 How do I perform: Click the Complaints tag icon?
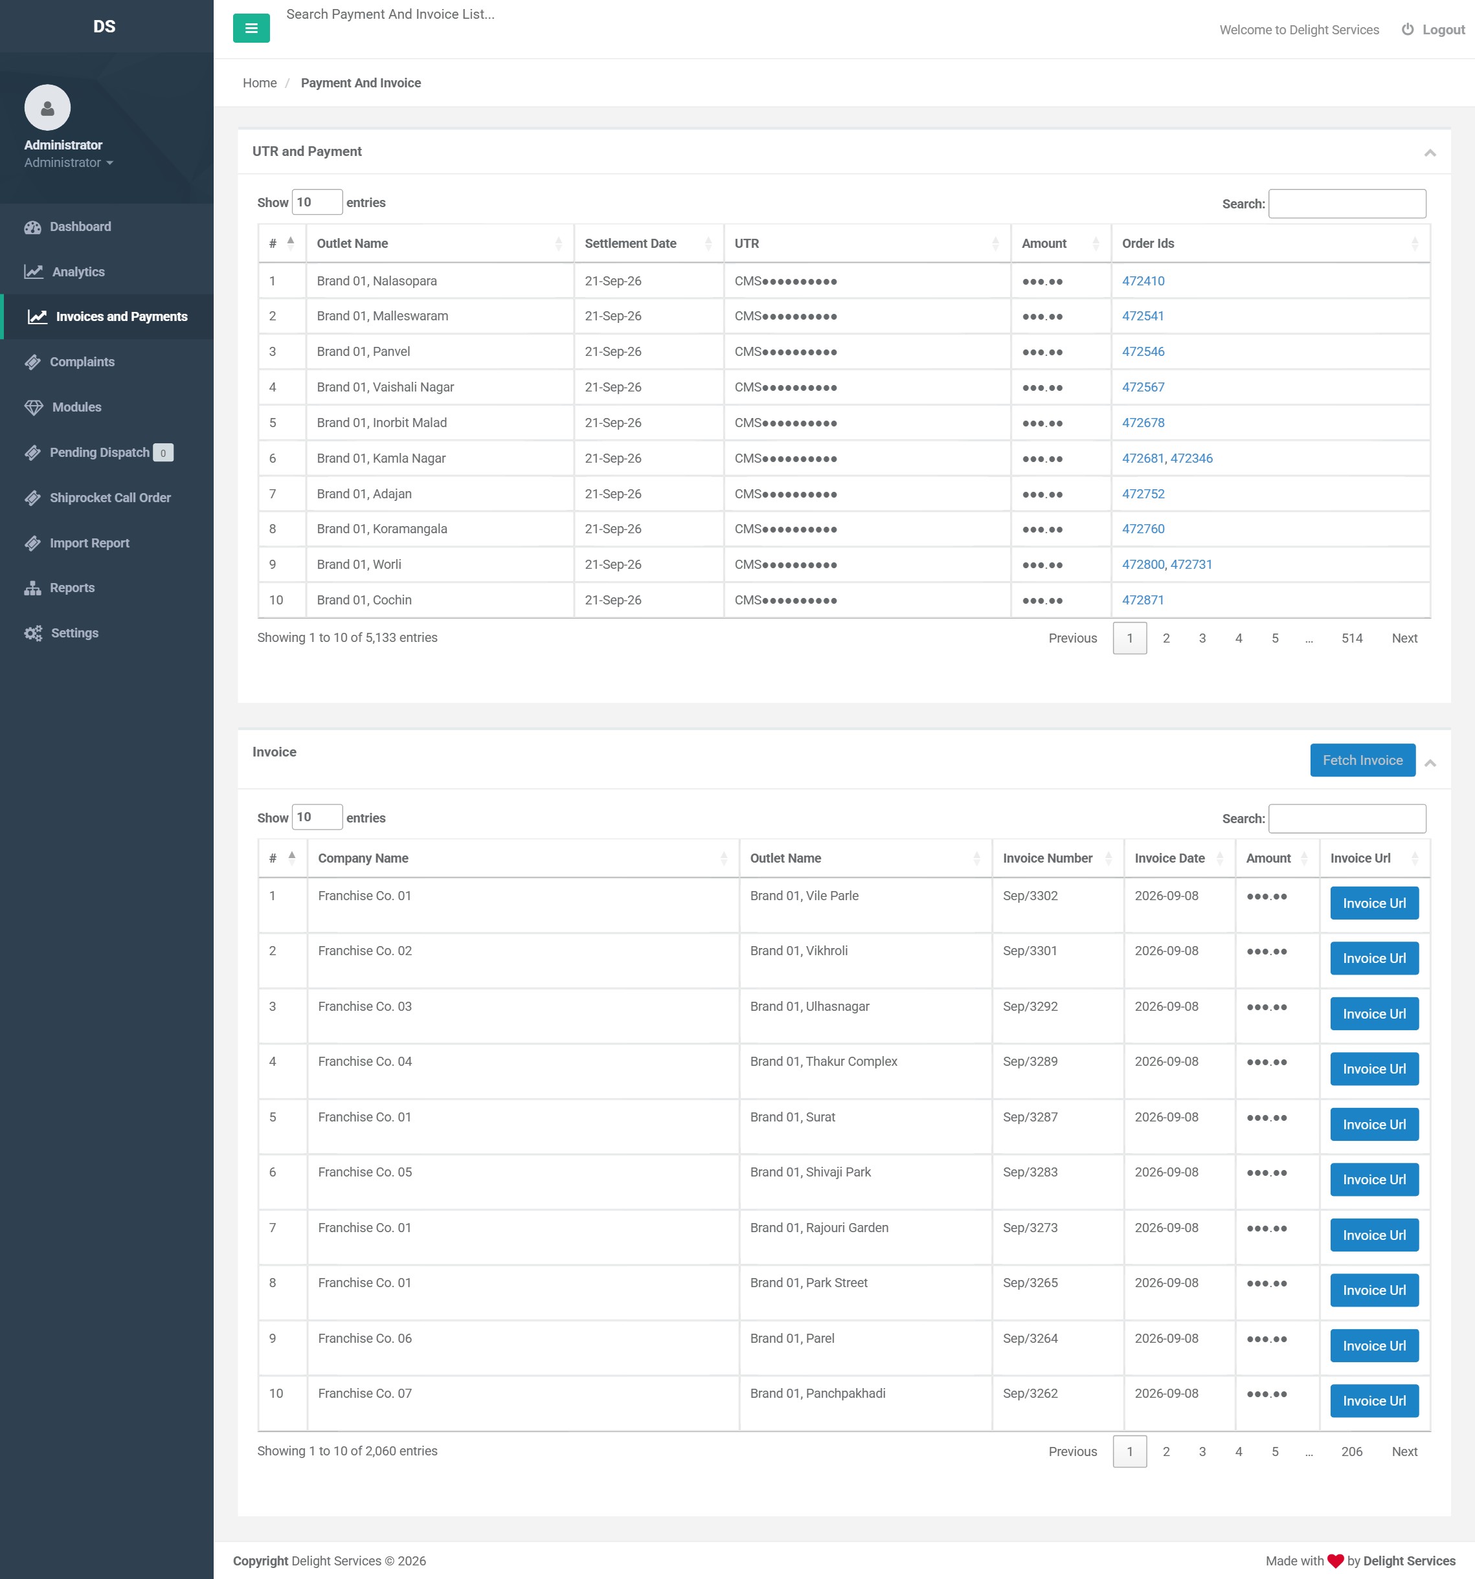click(32, 362)
